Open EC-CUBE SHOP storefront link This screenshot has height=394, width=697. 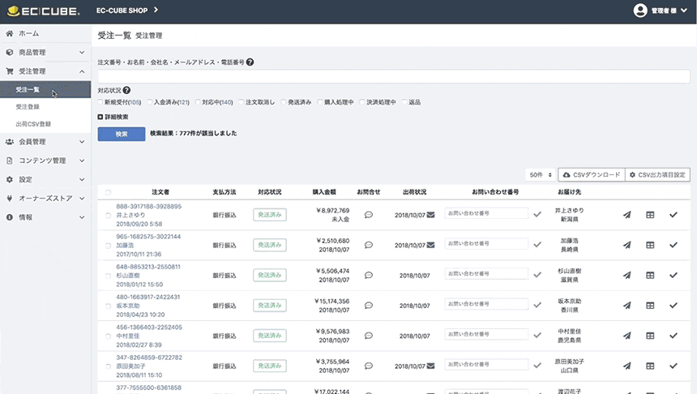click(126, 11)
